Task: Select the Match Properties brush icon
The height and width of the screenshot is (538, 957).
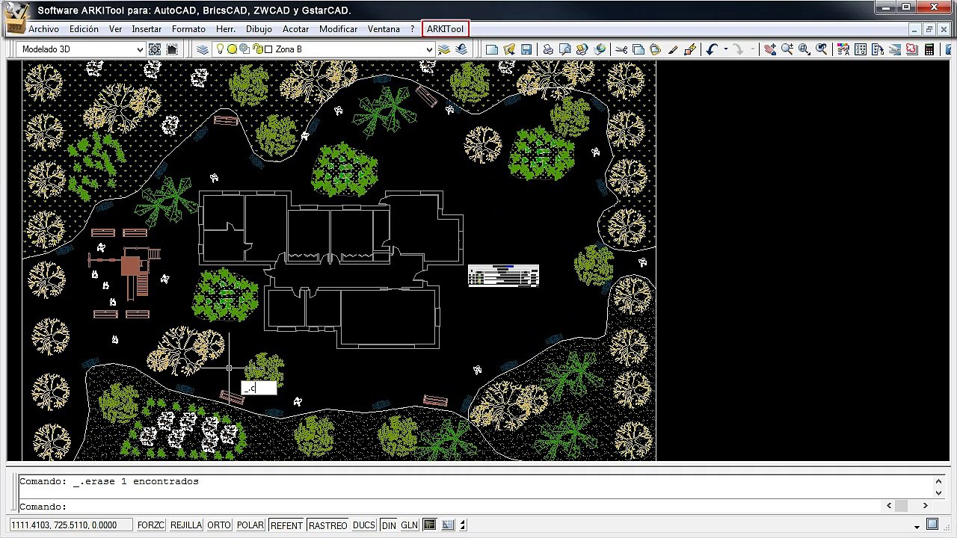Action: click(673, 49)
